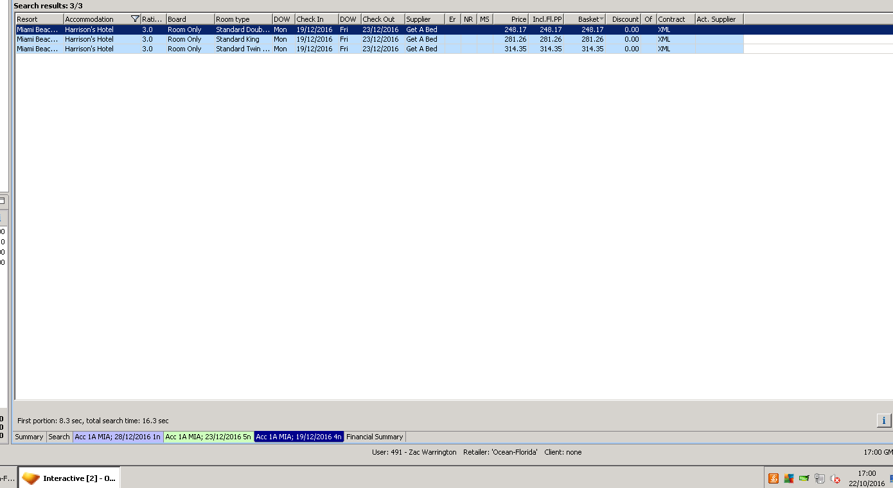This screenshot has height=488, width=893.
Task: Click Basket column value 314.35 for Standard Twin
Action: (x=585, y=49)
